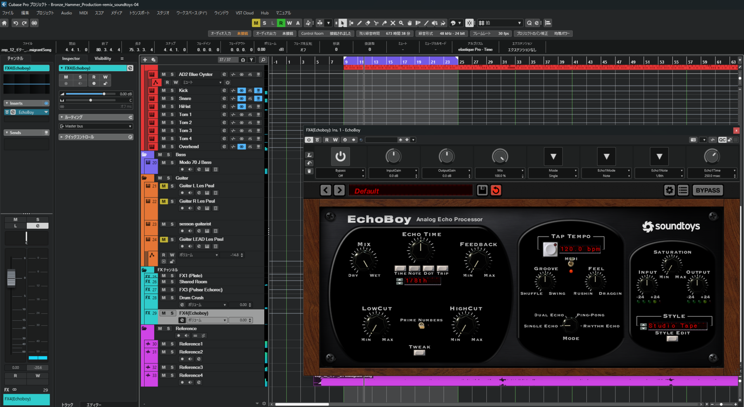Screen dimensions: 744x407
Task: Click the EchoBoy BYPASS button
Action: click(x=708, y=190)
